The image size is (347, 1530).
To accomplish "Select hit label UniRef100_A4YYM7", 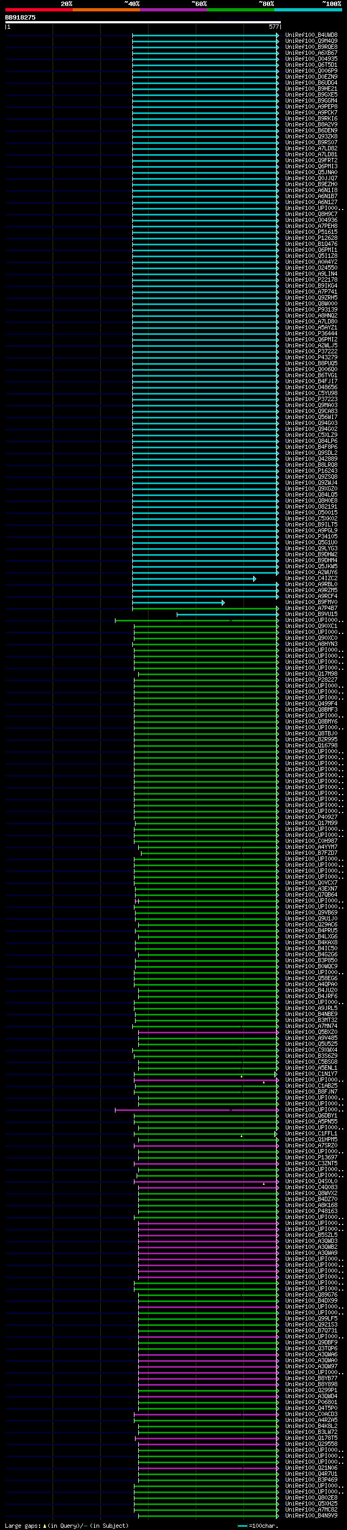I will point(311,846).
